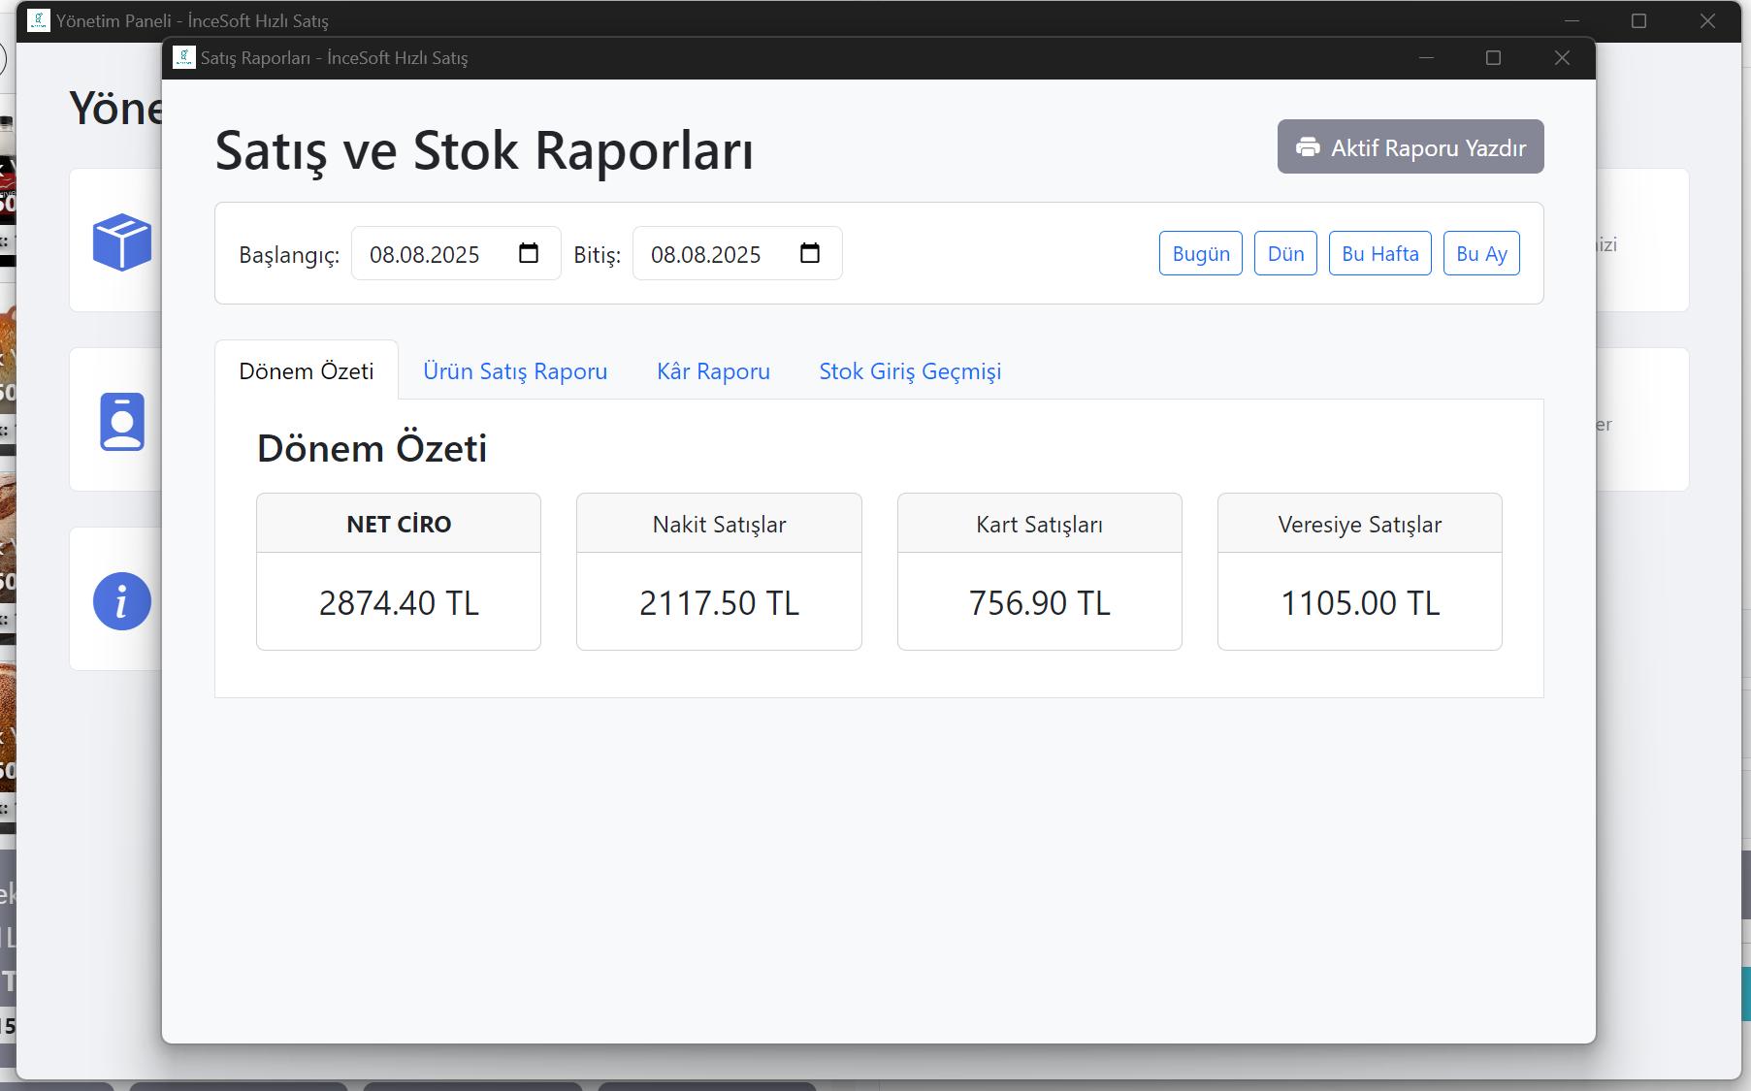This screenshot has height=1091, width=1751.
Task: Open the start date calendar picker
Action: (529, 254)
